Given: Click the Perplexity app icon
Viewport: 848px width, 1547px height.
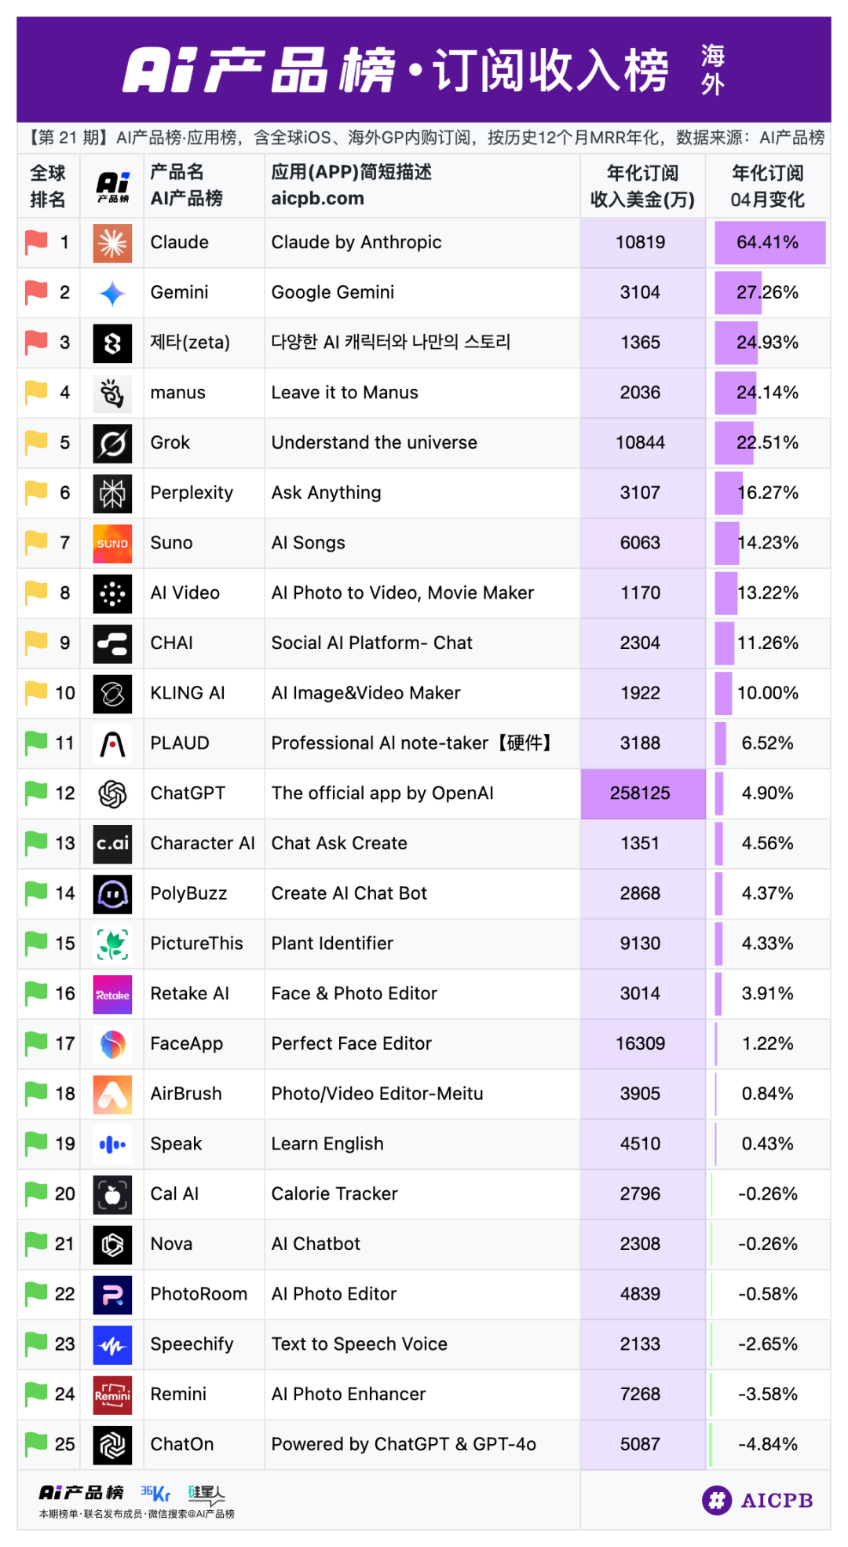Looking at the screenshot, I should point(112,493).
